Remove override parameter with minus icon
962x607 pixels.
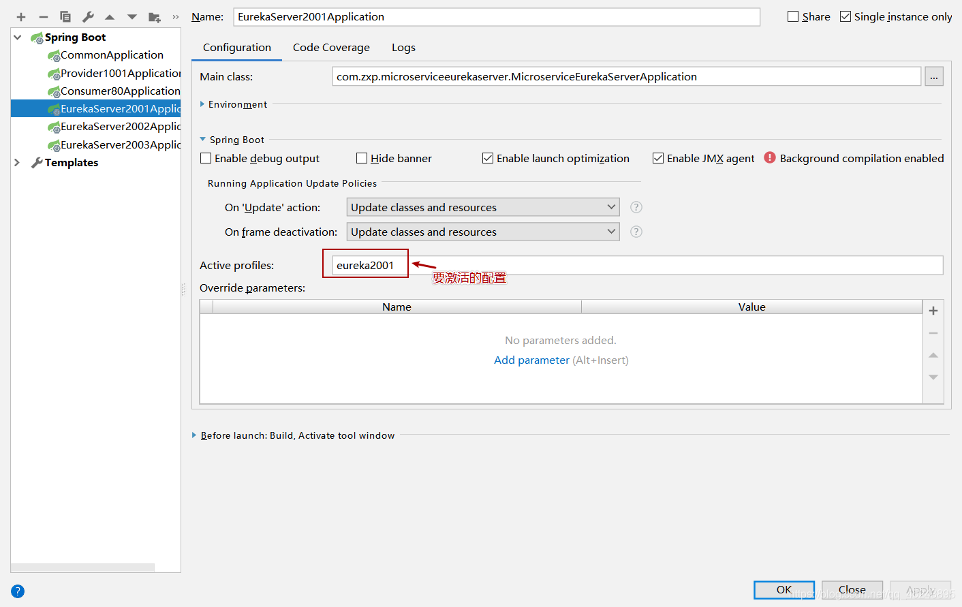tap(933, 333)
